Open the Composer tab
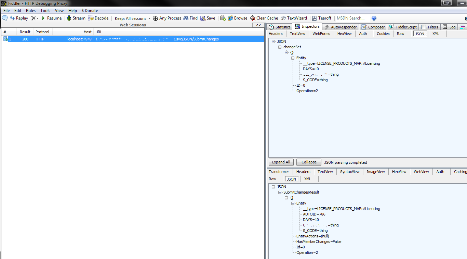 click(373, 27)
